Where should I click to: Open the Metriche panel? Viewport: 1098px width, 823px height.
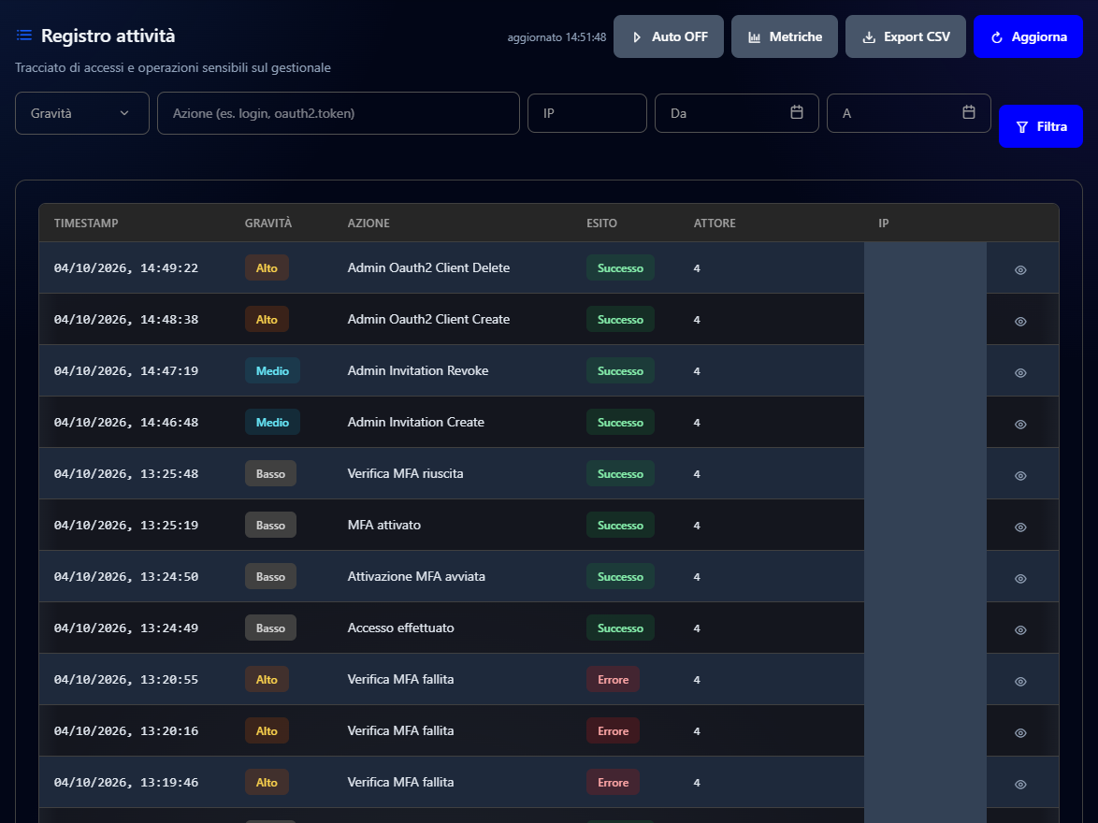pyautogui.click(x=785, y=36)
